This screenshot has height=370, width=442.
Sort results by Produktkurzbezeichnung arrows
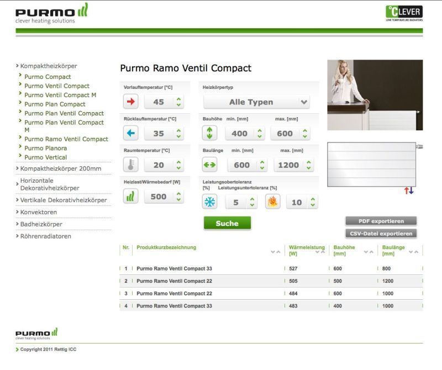coord(276,252)
